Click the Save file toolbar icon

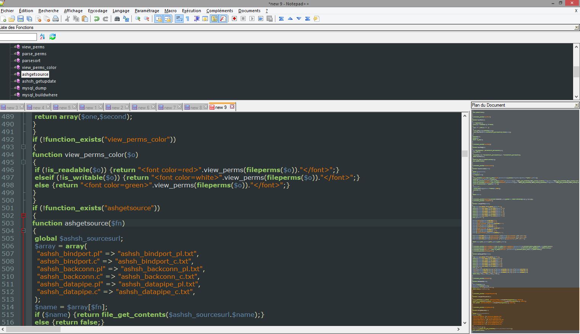pos(21,19)
